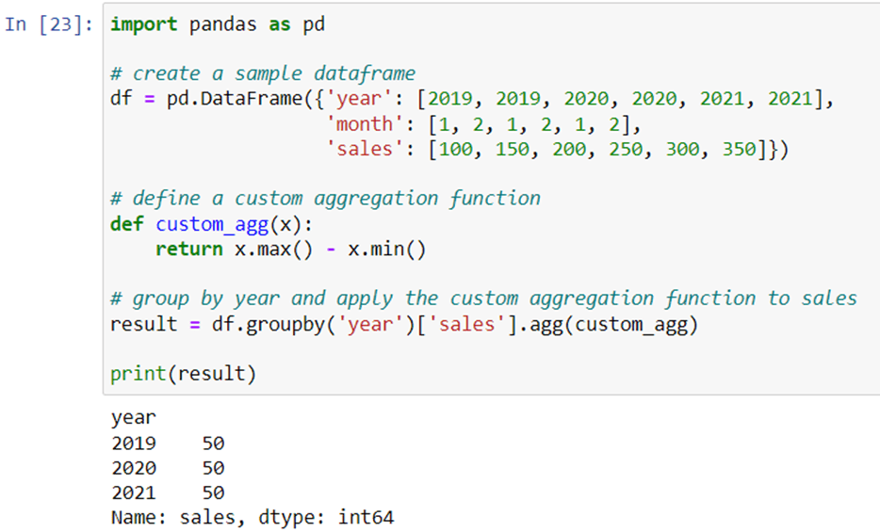This screenshot has height=532, width=880.
Task: Click the 'sales' key string
Action: tap(365, 150)
